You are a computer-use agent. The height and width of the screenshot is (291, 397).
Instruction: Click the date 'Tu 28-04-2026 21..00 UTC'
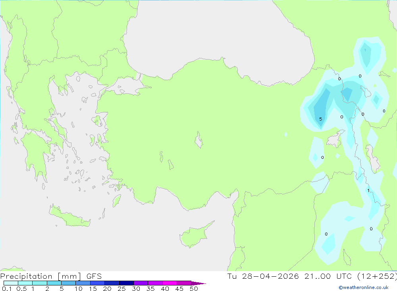click(x=289, y=276)
